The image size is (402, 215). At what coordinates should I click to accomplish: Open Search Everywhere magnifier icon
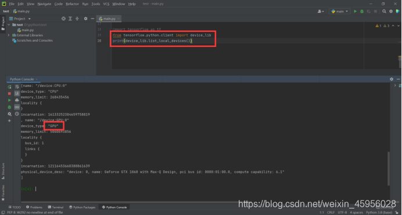(384, 11)
